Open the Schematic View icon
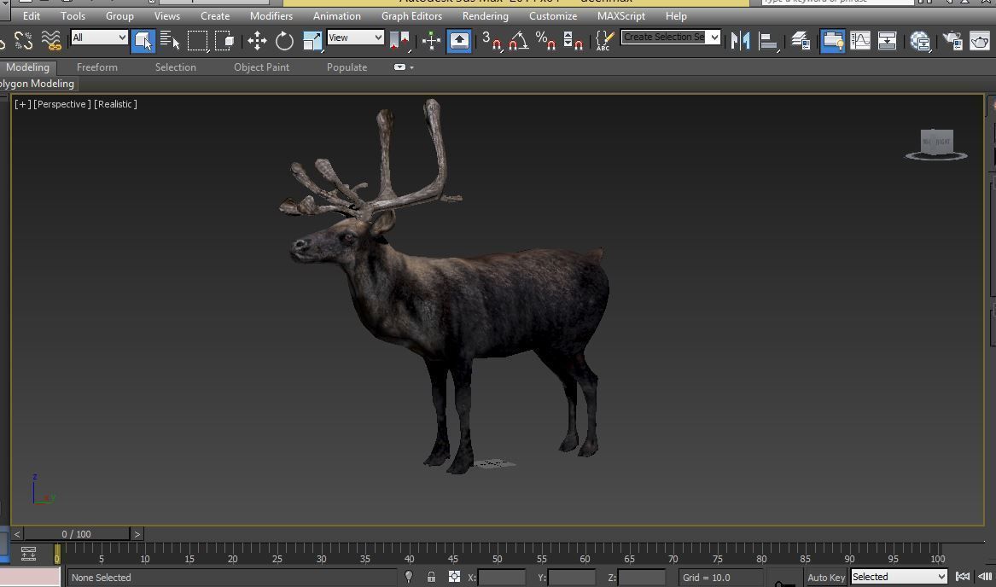Image resolution: width=996 pixels, height=587 pixels. [887, 41]
